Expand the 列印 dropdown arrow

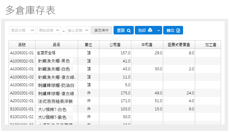(x=159, y=31)
